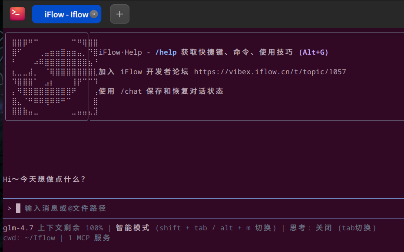This screenshot has height=252, width=404.
Task: Click the '(tab切换)' hint text
Action: pos(357,228)
